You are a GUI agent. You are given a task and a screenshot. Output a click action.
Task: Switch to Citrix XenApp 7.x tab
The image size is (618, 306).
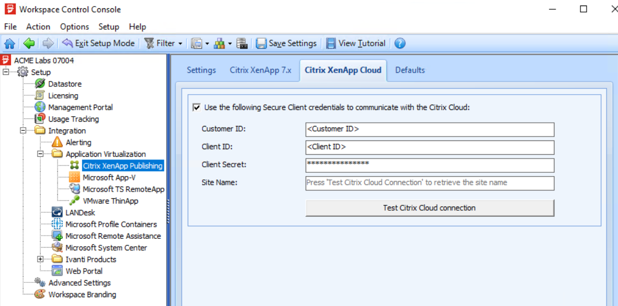(x=260, y=70)
